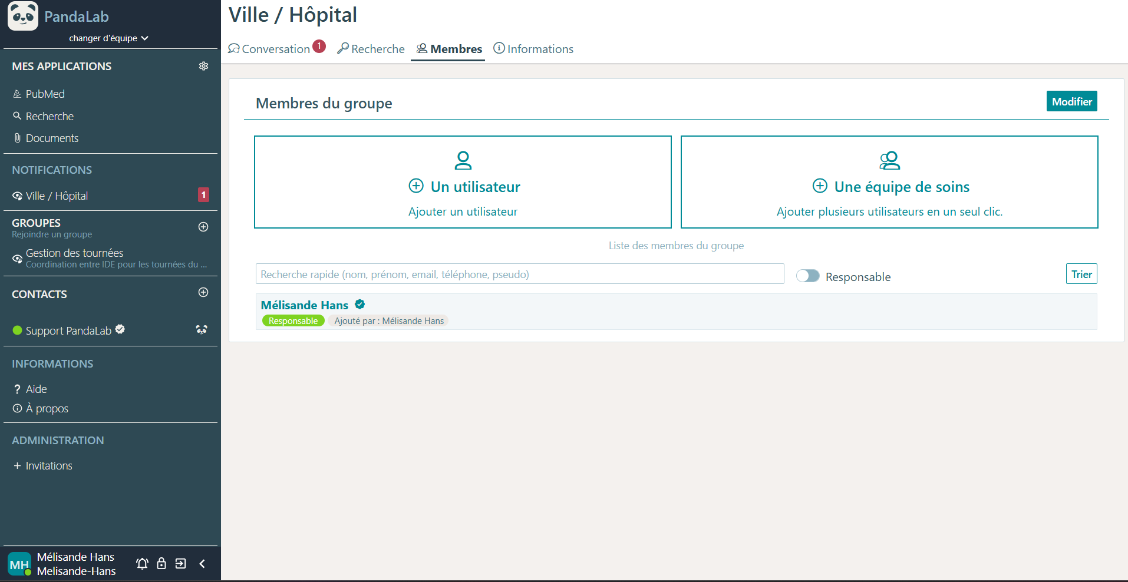Image resolution: width=1128 pixels, height=582 pixels.
Task: Add a group with Groupes plus icon
Action: (x=203, y=227)
